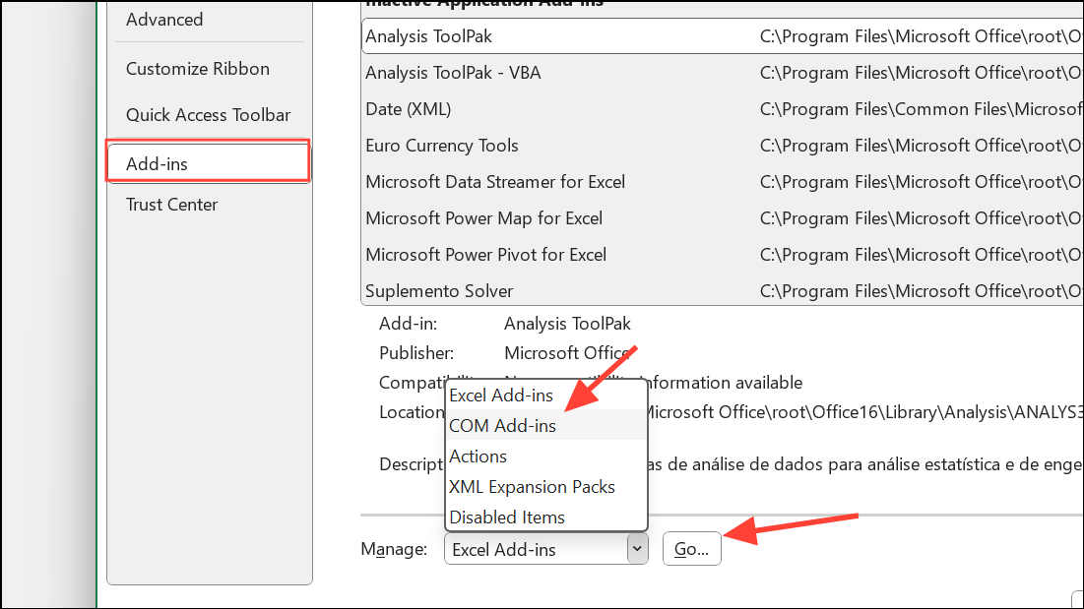Go to Customize Ribbon settings
This screenshot has width=1084, height=609.
coord(197,68)
